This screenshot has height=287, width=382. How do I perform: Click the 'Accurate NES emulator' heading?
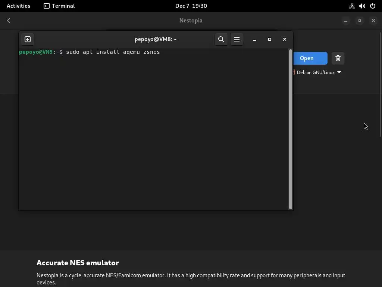(78, 263)
